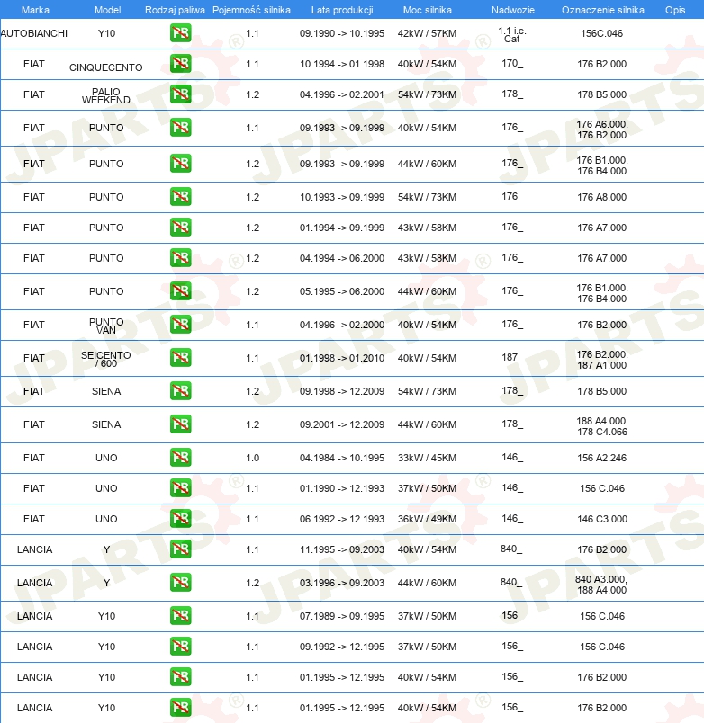Click fuel icon in PUNTO 04.1994 -> 06.2000 row
The width and height of the screenshot is (704, 723).
pyautogui.click(x=180, y=258)
